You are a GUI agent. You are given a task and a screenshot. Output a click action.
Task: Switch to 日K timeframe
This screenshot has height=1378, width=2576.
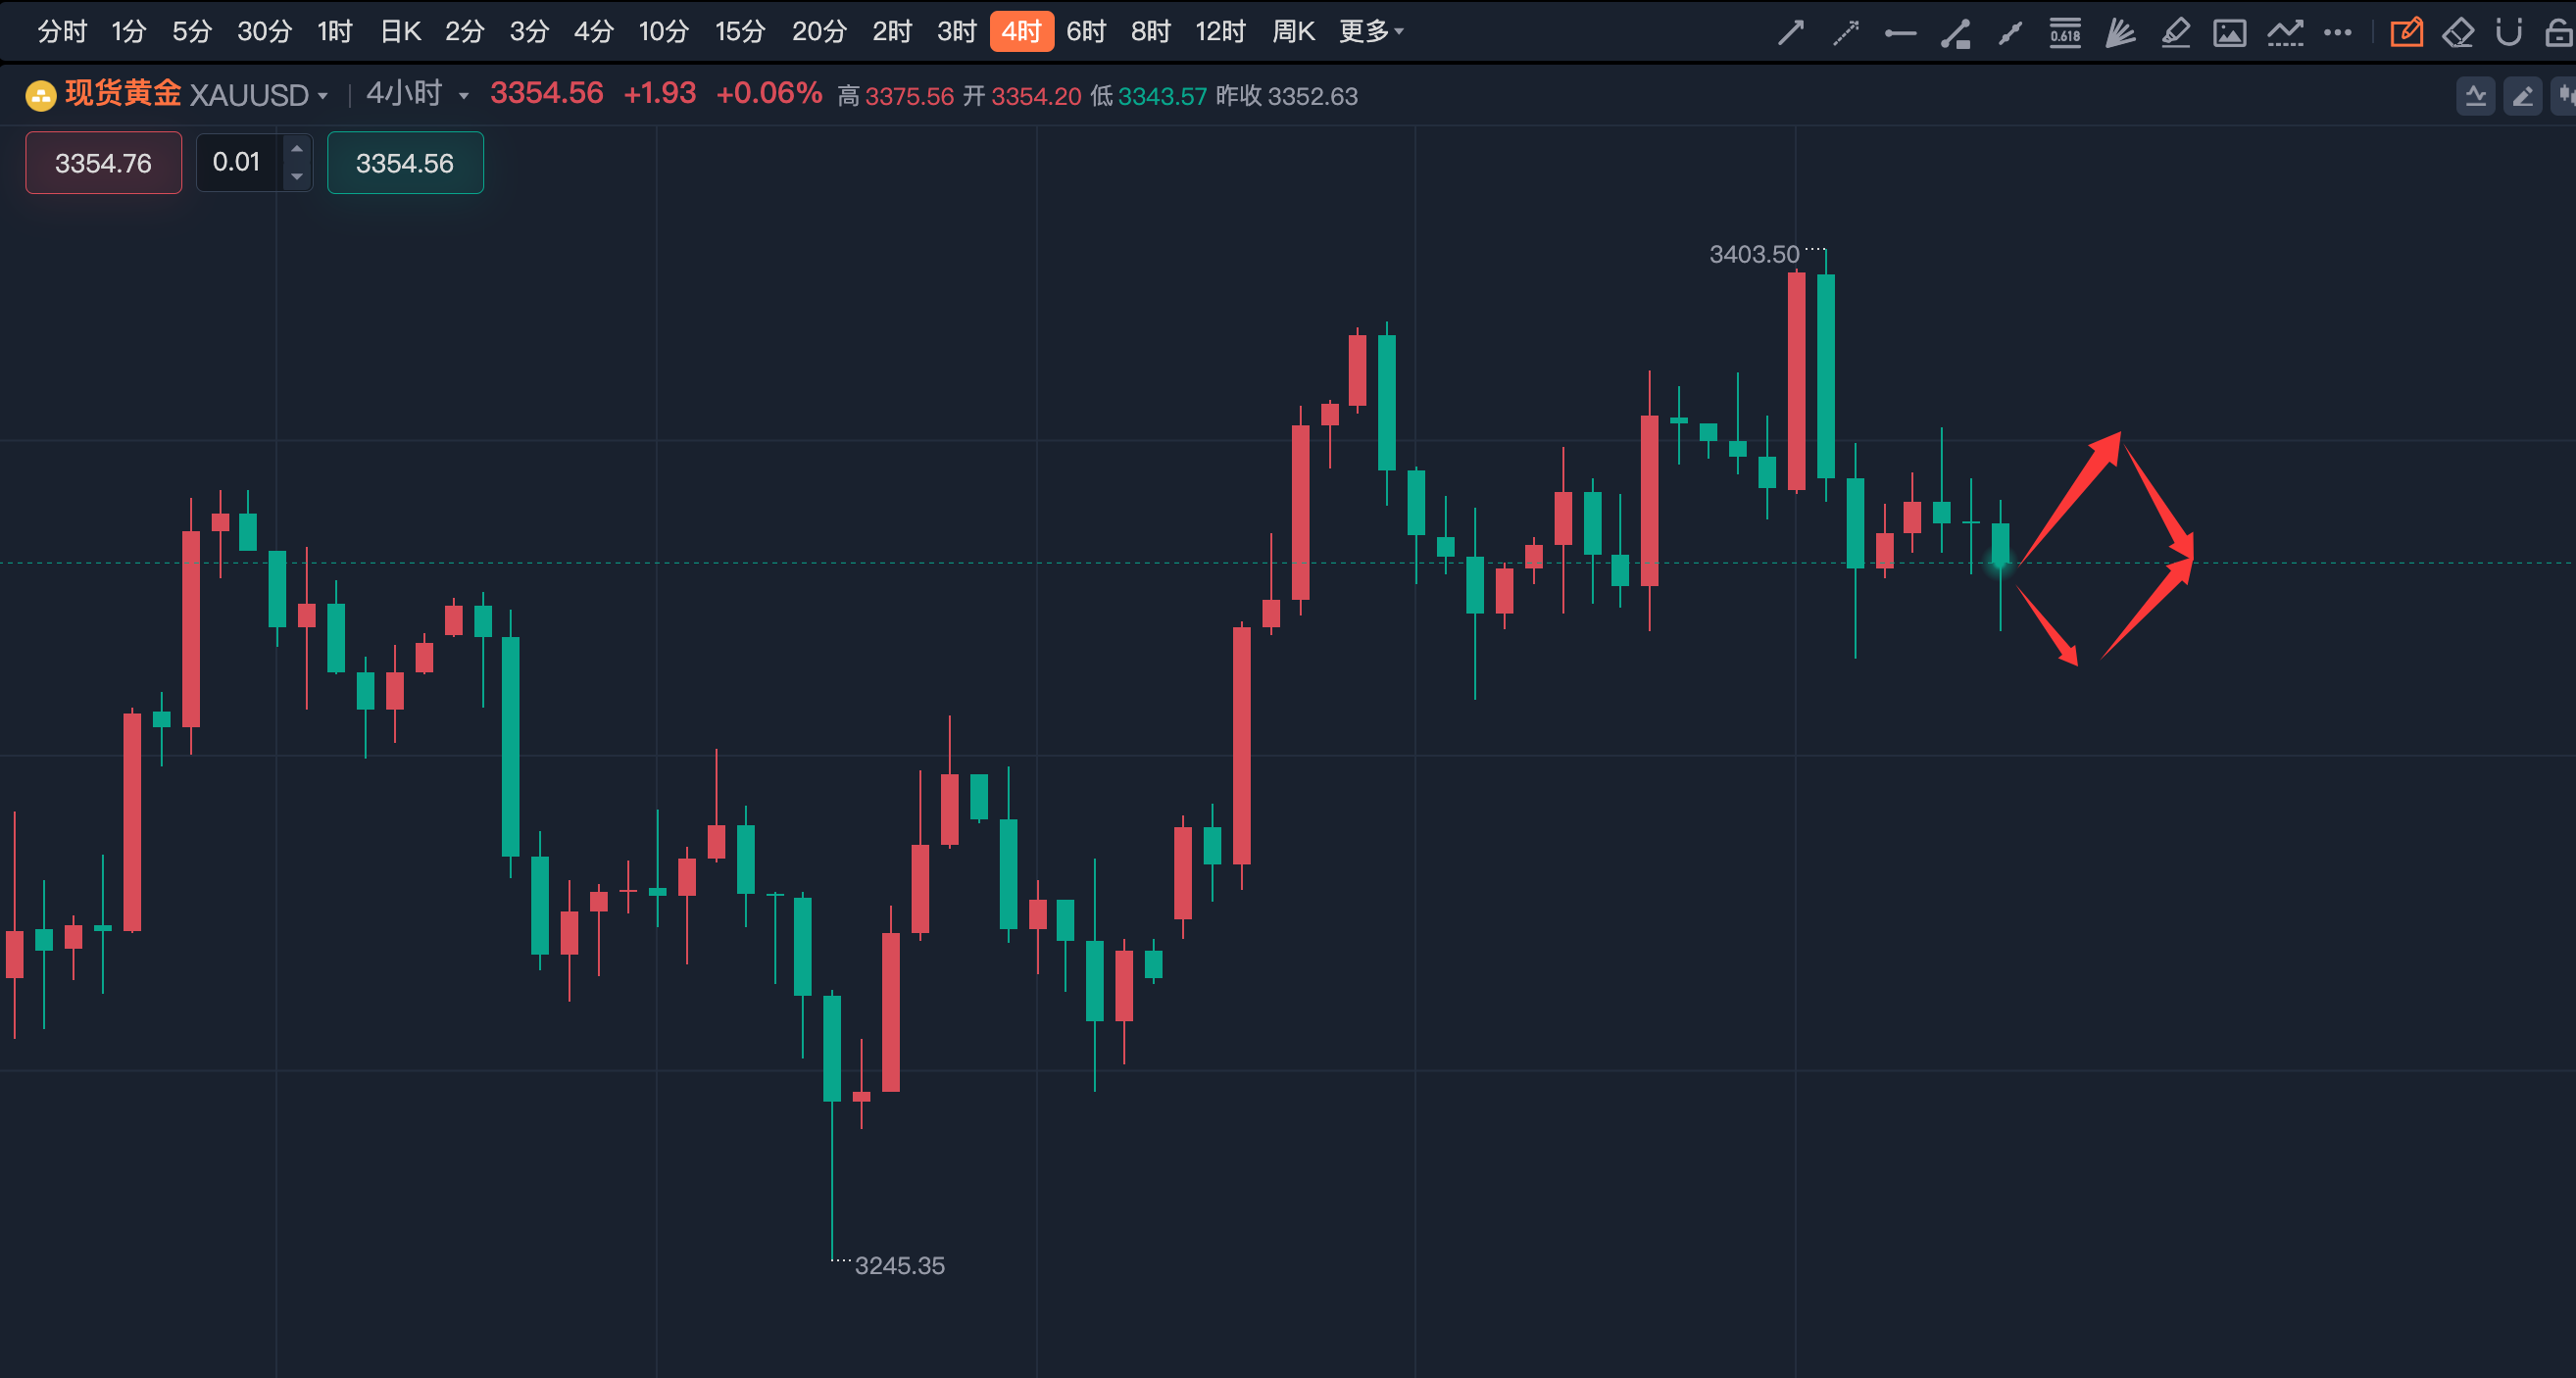pyautogui.click(x=401, y=32)
